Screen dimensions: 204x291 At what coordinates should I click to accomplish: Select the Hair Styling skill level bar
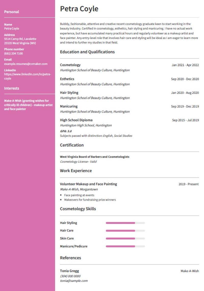point(125,223)
